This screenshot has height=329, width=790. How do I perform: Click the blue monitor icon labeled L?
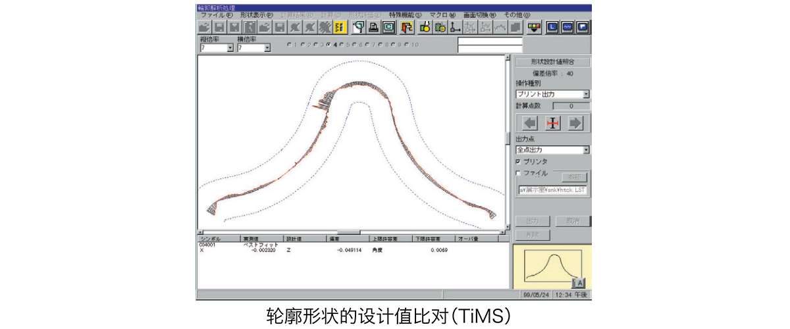point(552,28)
